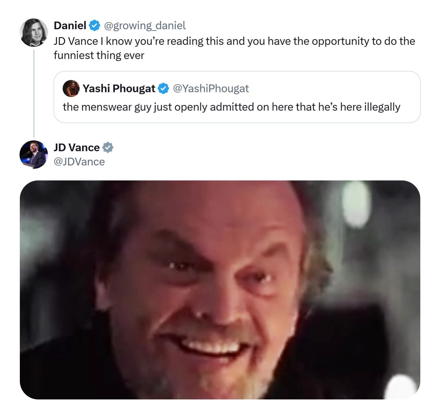Open Yashi Phougat's small profile avatar

(71, 89)
